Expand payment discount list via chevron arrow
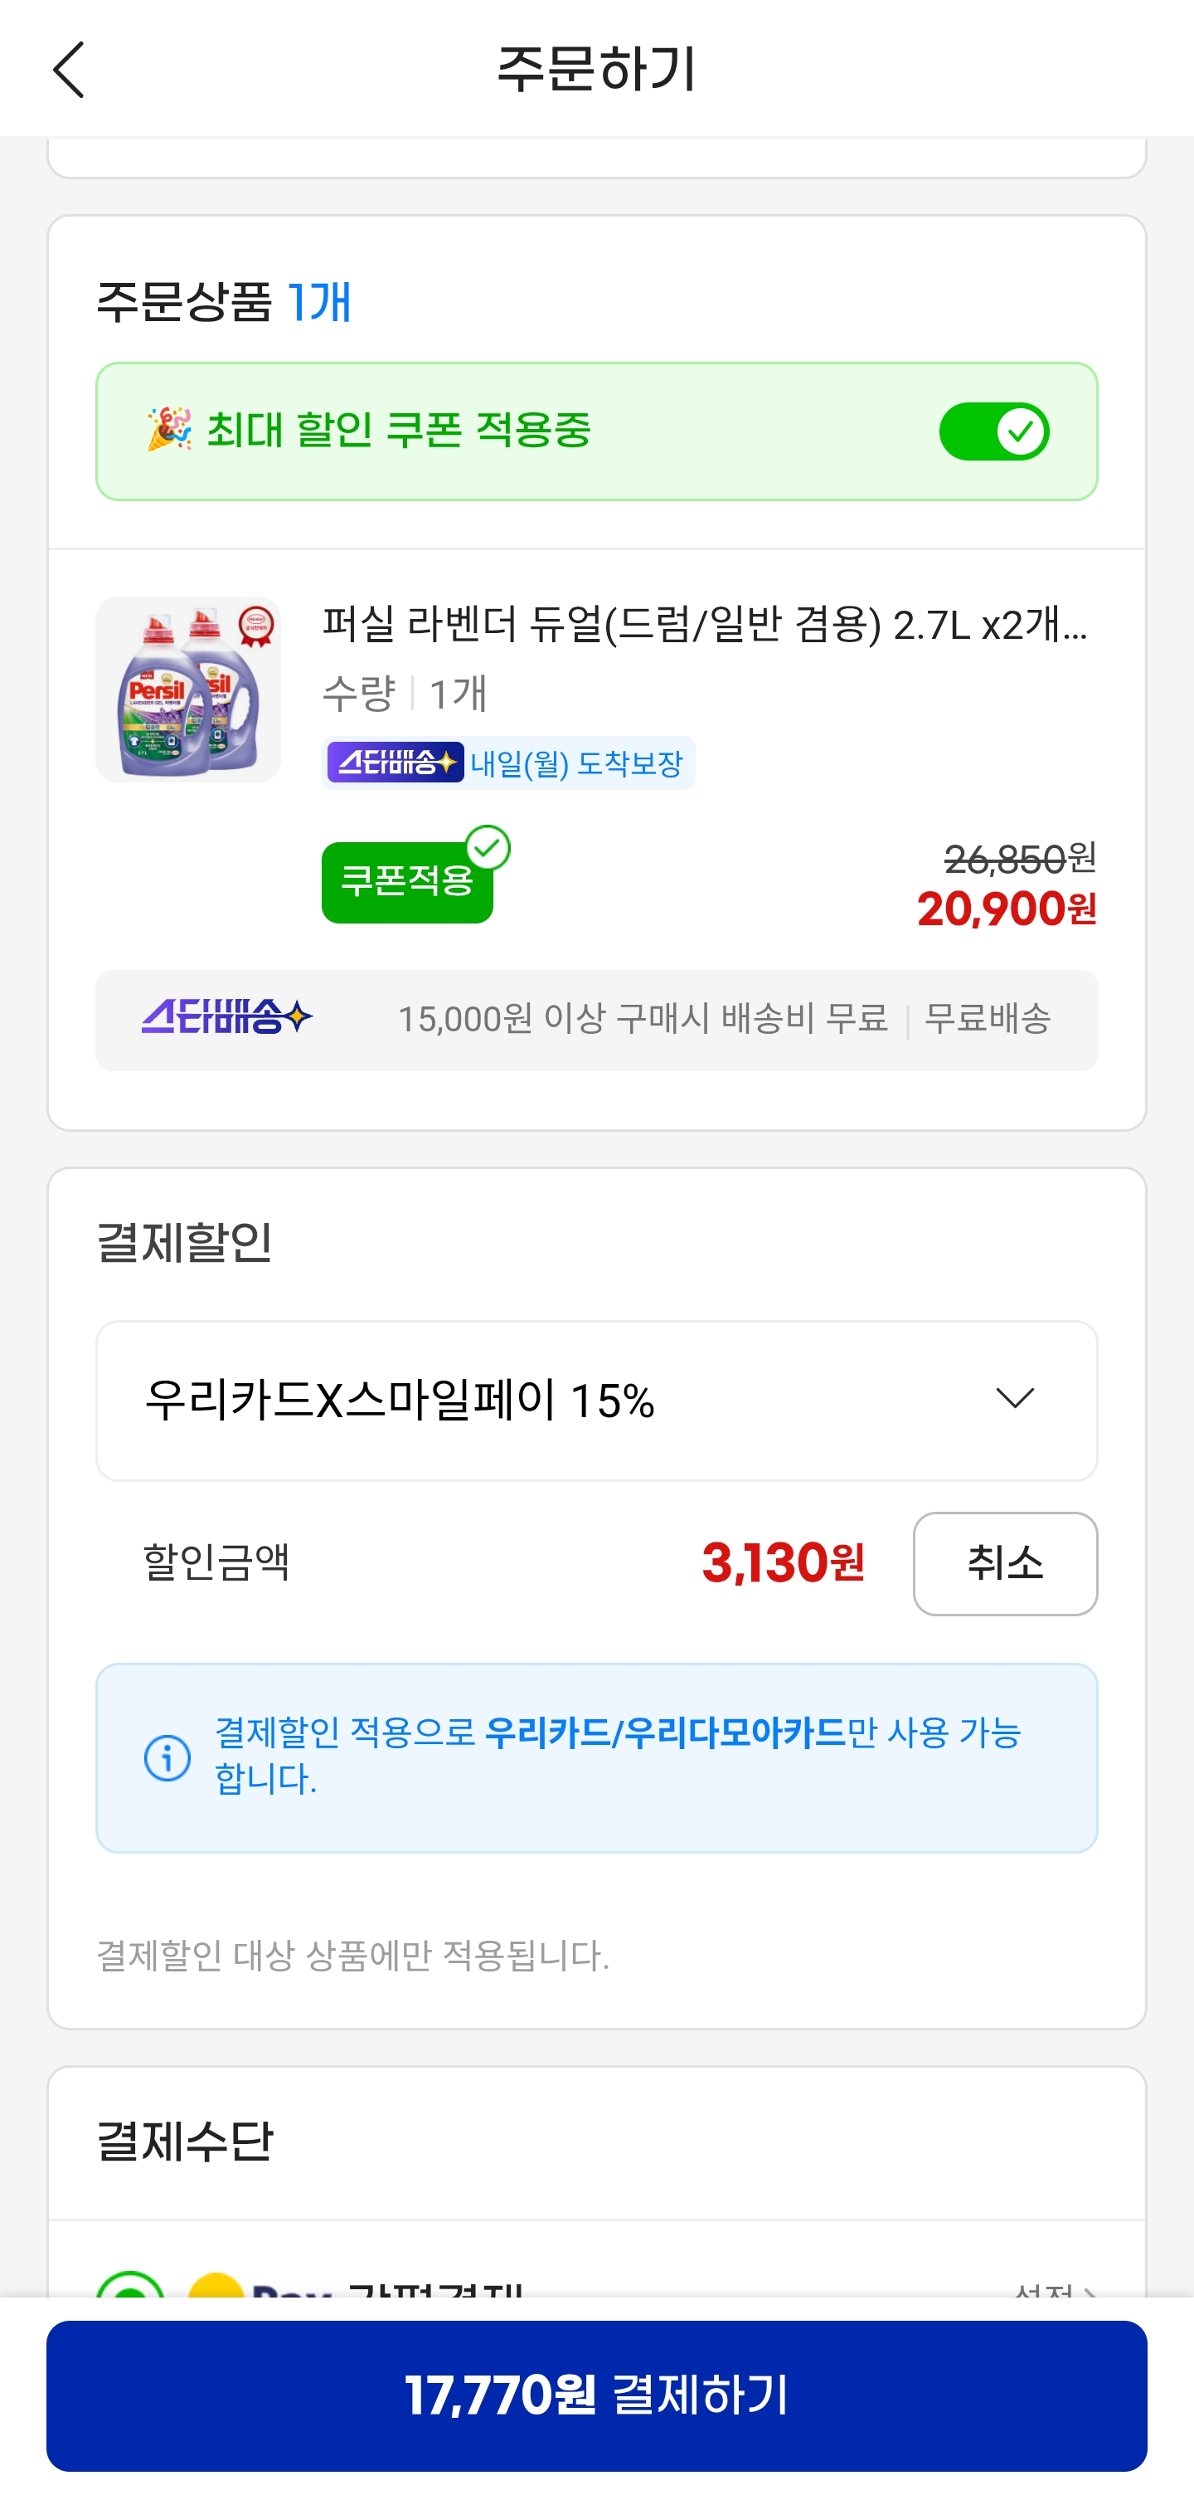The image size is (1194, 2495). (x=1014, y=1399)
